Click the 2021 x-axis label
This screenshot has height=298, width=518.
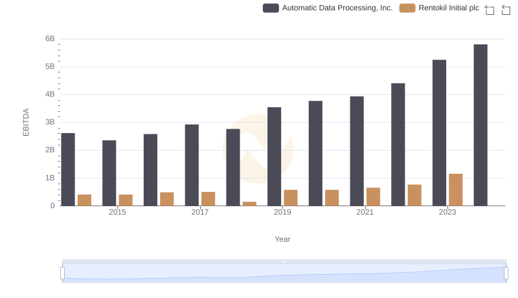tap(365, 212)
